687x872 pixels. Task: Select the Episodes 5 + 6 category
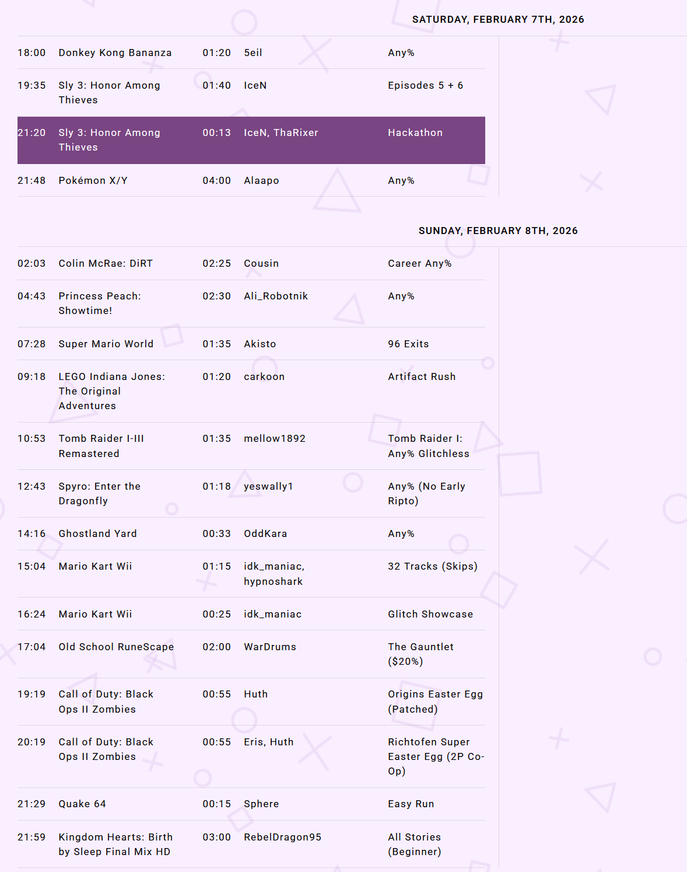point(426,85)
